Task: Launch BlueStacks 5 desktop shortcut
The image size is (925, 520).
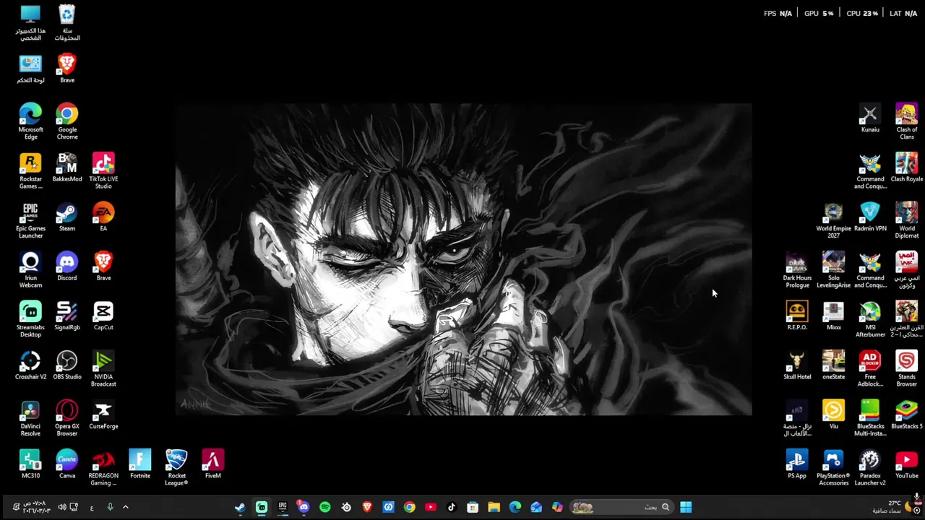Action: 906,415
